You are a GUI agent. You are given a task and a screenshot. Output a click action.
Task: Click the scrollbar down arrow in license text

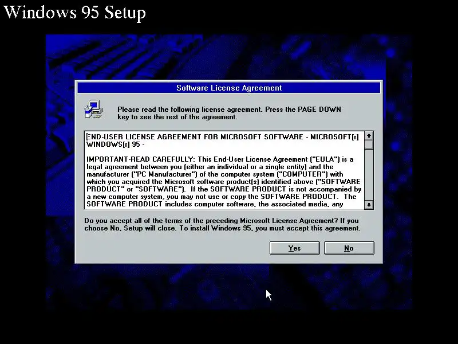click(369, 205)
